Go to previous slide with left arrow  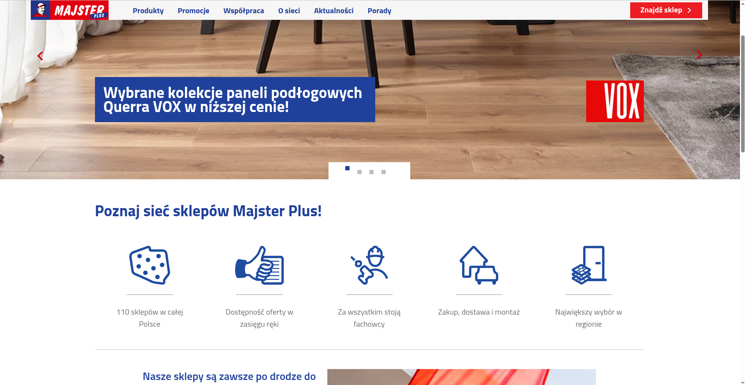40,56
